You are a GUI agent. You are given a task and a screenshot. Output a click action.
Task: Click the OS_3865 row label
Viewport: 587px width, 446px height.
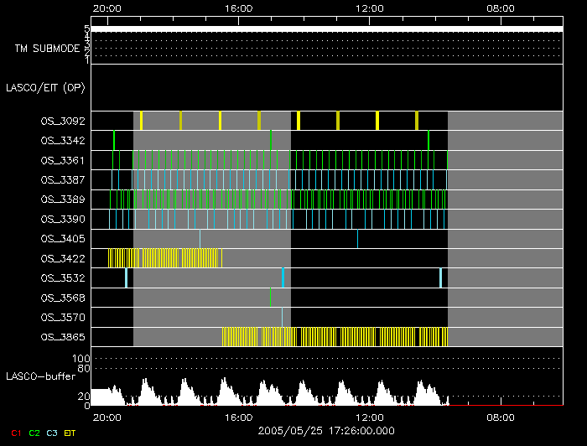tap(63, 337)
